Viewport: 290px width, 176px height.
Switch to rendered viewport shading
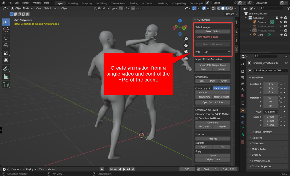pyautogui.click(x=231, y=8)
